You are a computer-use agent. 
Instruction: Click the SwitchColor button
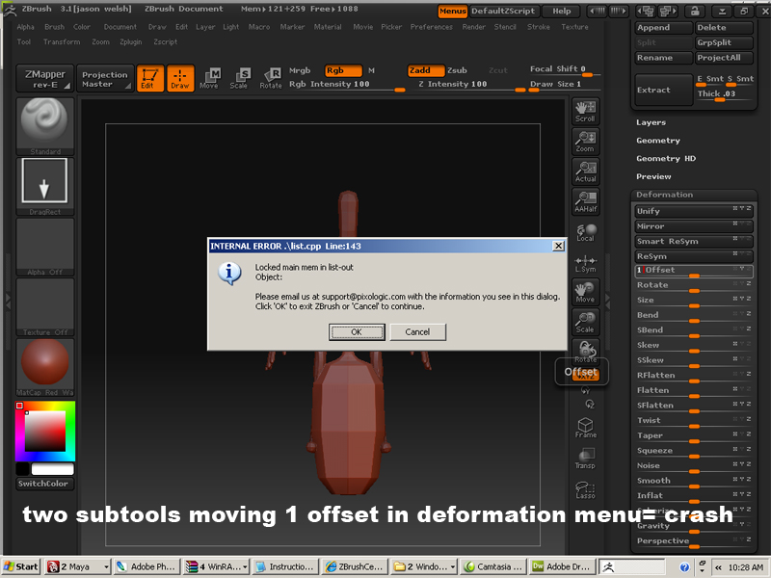coord(44,484)
